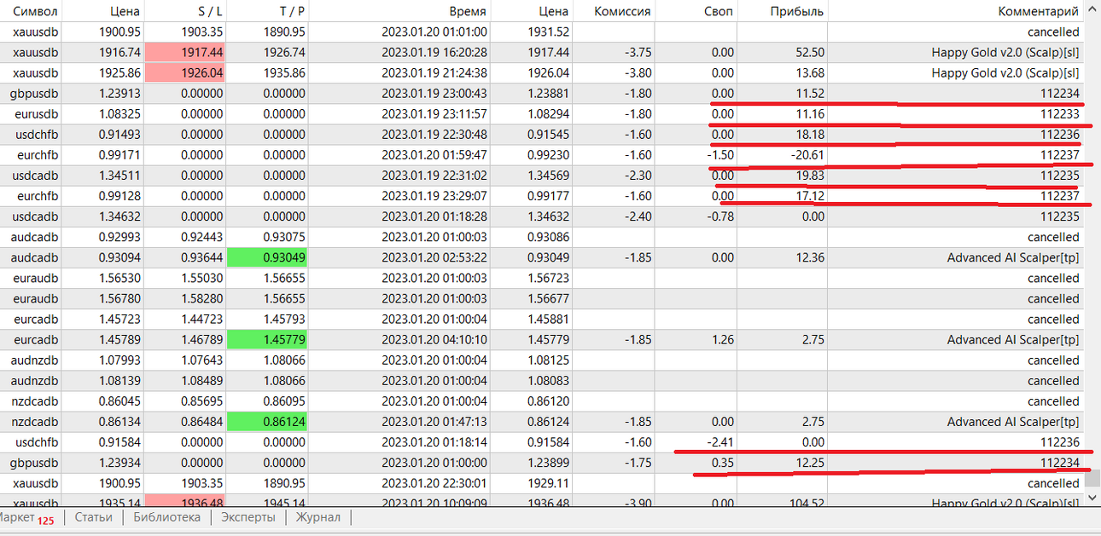
Task: Switch to the Журнал tab
Action: 317,517
